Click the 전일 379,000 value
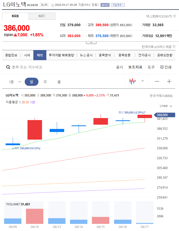 (74, 25)
